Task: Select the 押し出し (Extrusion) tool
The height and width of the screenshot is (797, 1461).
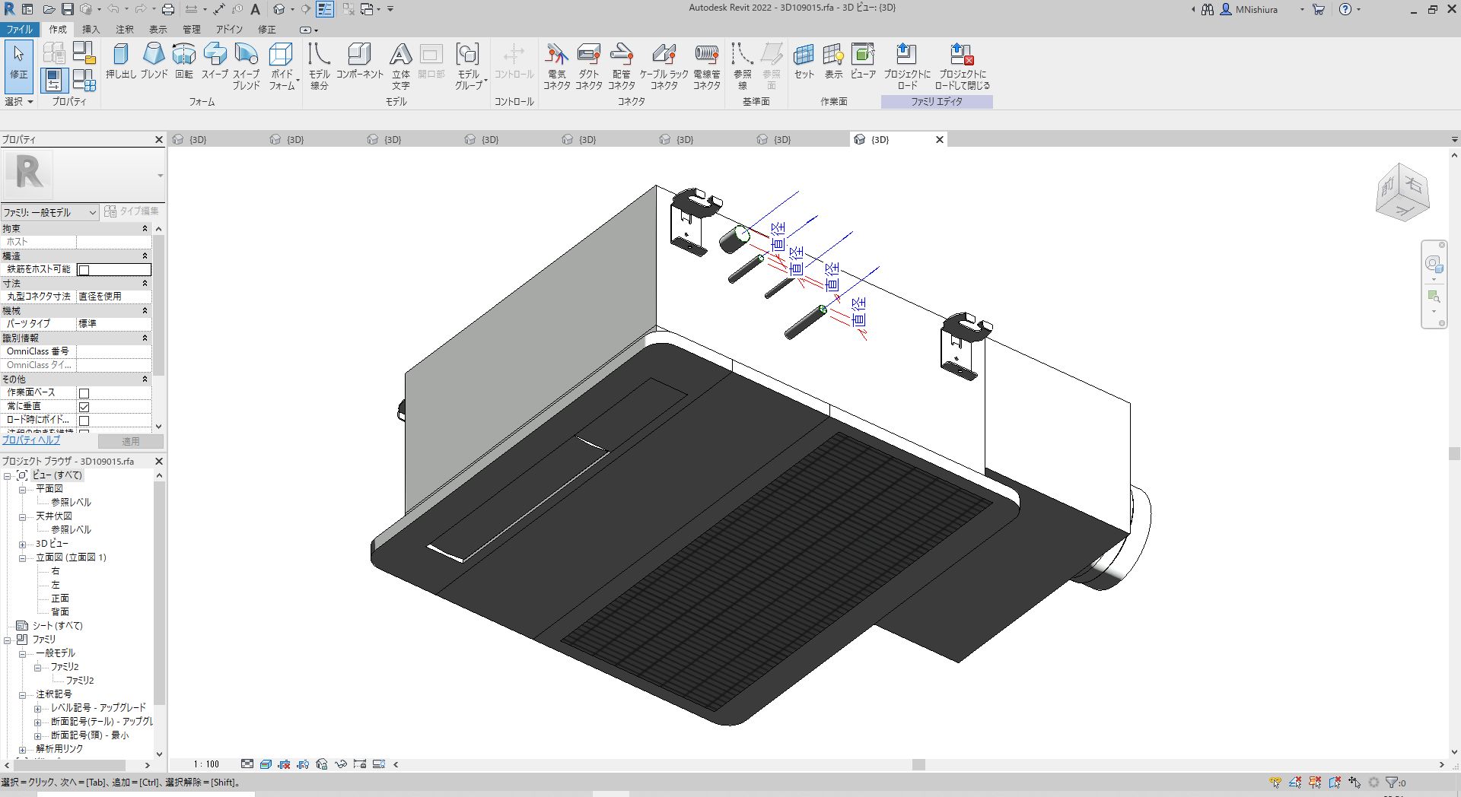Action: click(x=120, y=61)
